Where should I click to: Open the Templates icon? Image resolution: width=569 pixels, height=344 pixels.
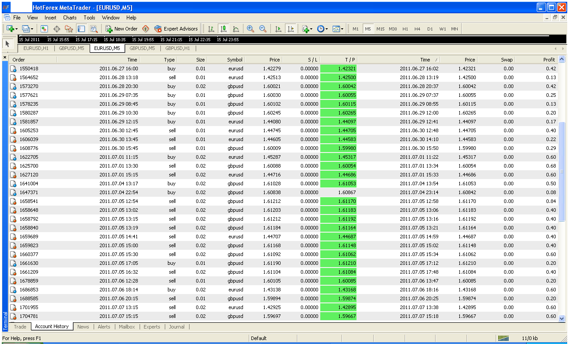coord(336,29)
